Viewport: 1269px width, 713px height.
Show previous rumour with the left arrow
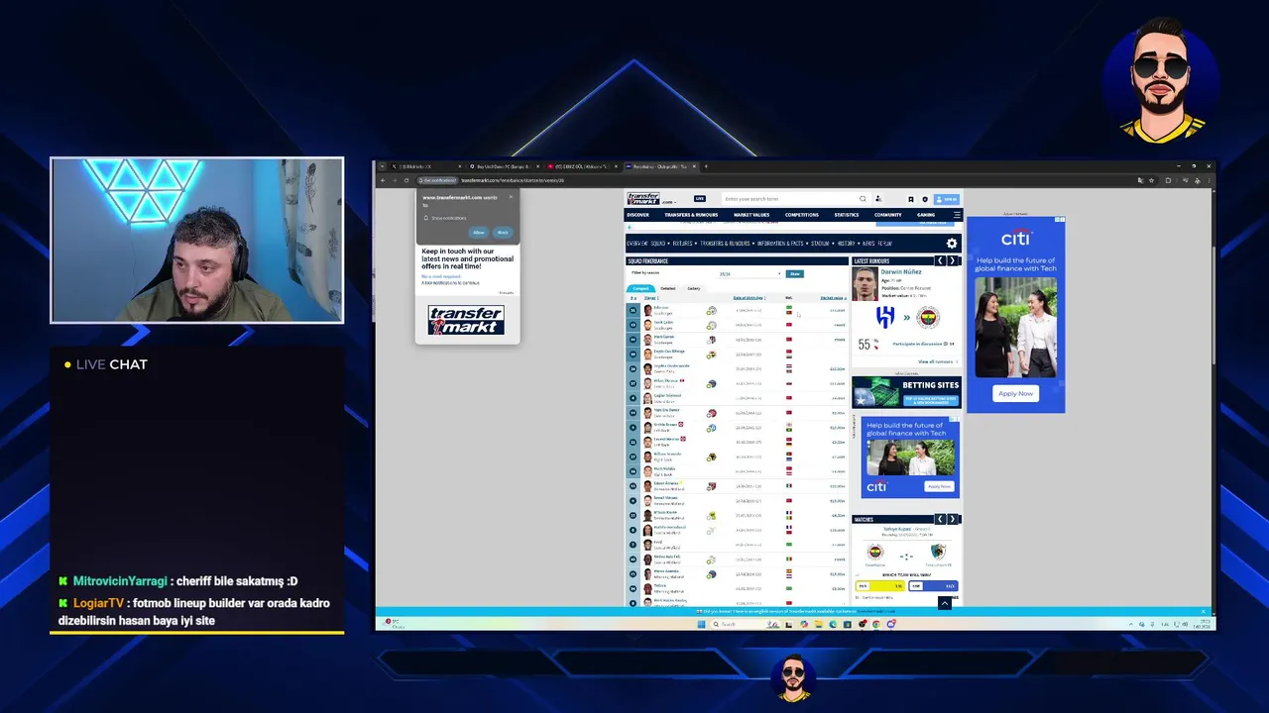[x=940, y=260]
